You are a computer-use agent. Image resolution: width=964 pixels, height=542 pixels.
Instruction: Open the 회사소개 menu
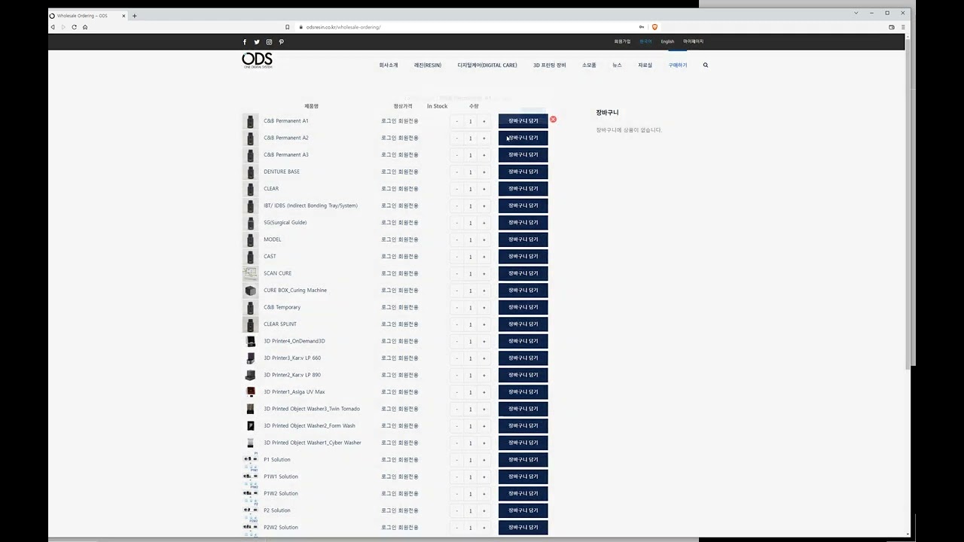click(389, 65)
